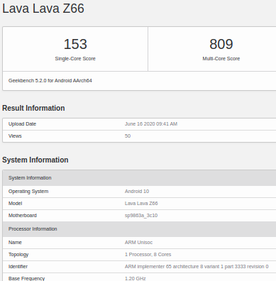The image size is (276, 281).
Task: Select June 16 2020 09:41 AM value
Action: click(x=151, y=124)
